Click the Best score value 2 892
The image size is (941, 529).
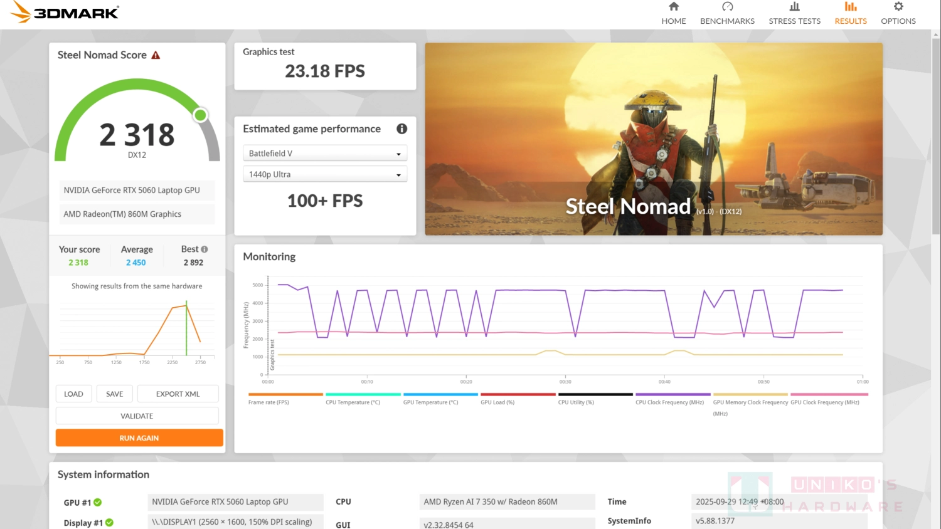193,263
